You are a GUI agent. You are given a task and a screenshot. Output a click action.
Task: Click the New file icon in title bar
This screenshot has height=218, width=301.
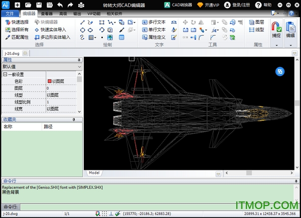click(x=18, y=5)
